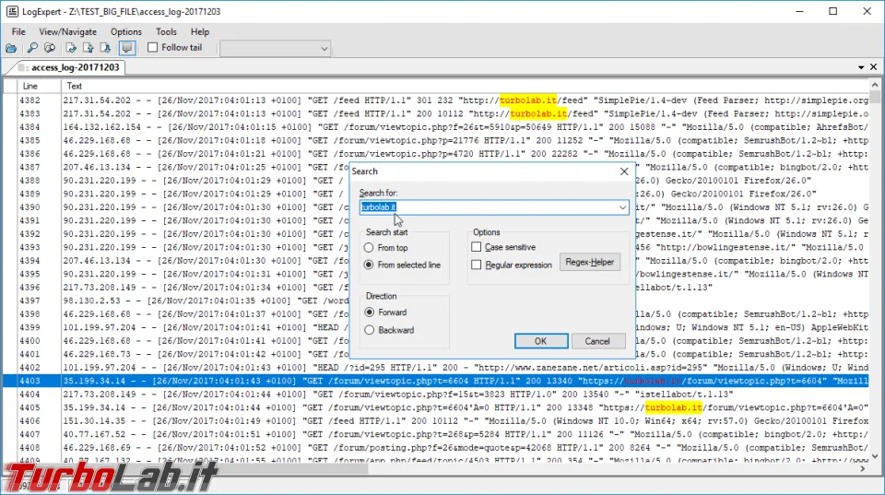The height and width of the screenshot is (495, 885).
Task: Close the Search dialog with its X
Action: point(624,171)
